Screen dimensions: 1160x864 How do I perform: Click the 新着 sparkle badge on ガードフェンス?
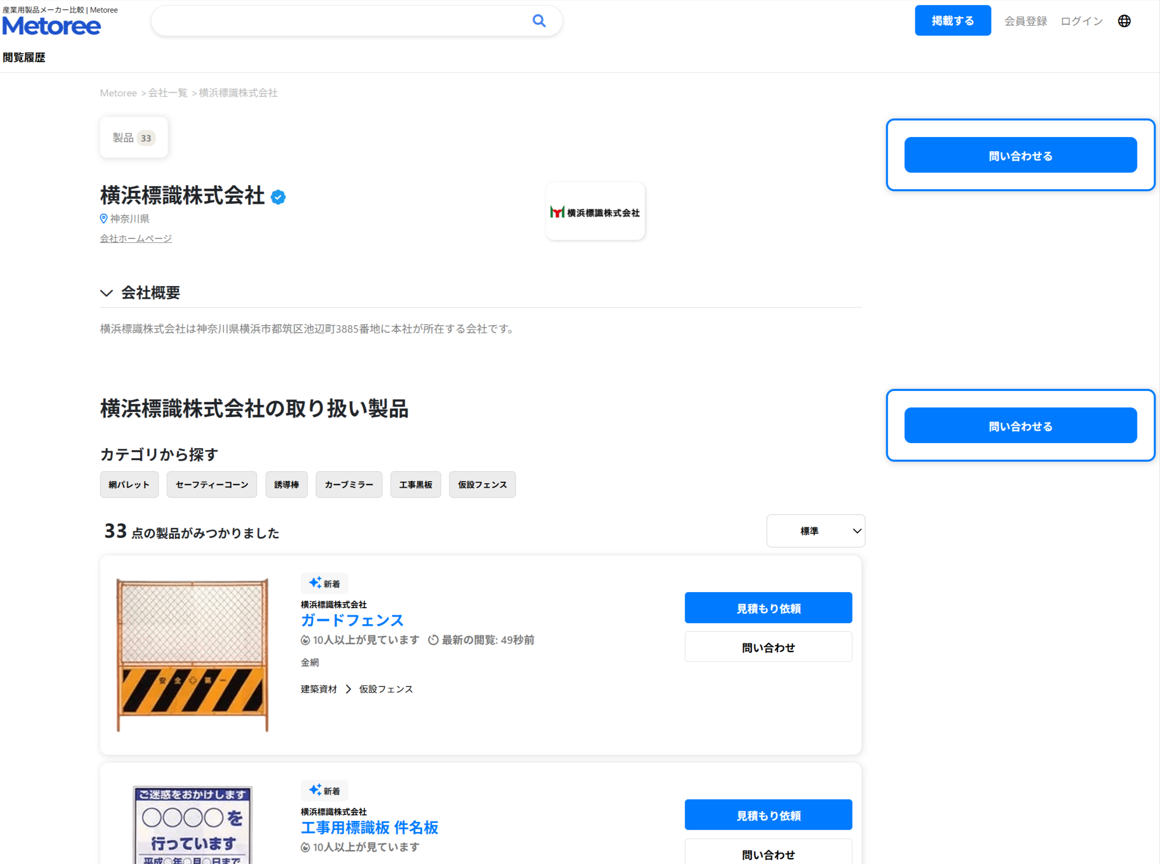click(x=324, y=583)
